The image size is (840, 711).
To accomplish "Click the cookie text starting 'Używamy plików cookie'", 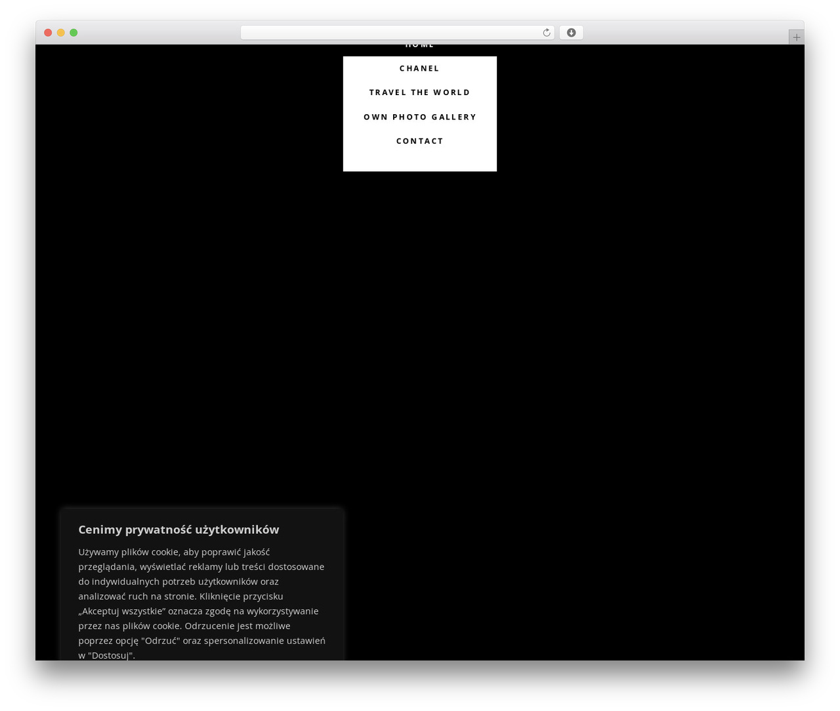I will point(201,603).
